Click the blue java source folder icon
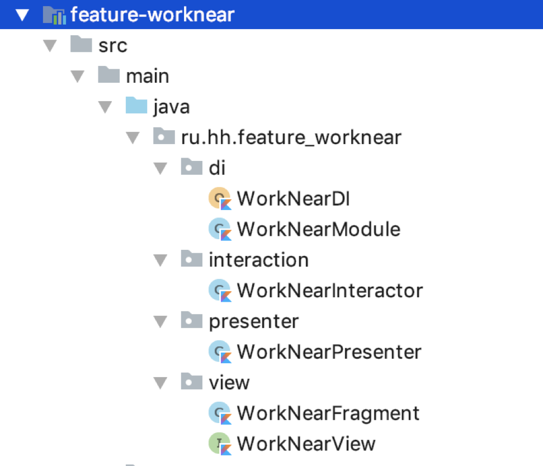This screenshot has height=466, width=543. [x=136, y=106]
